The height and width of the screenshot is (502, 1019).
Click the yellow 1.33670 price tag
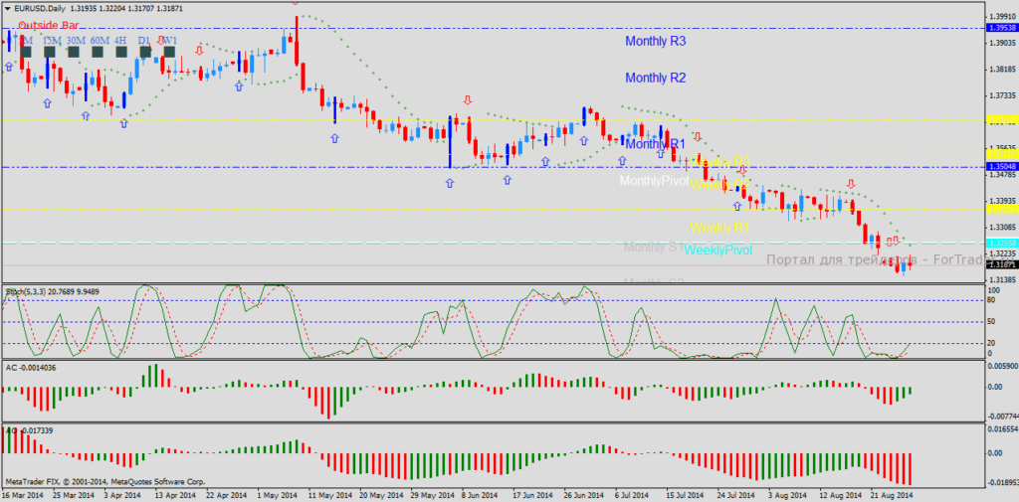pyautogui.click(x=1002, y=209)
